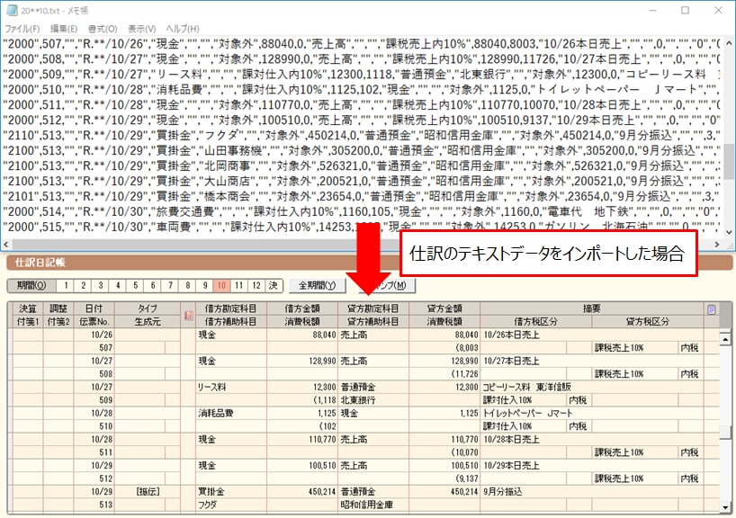The height and width of the screenshot is (518, 736).
Task: Open the 表示(V) menu
Action: pos(143,29)
